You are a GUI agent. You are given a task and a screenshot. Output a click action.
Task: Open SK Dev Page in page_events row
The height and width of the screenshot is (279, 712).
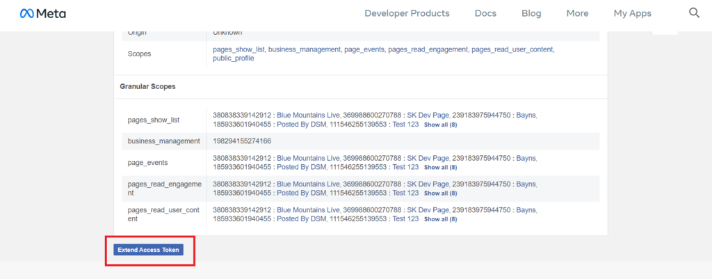pos(428,158)
